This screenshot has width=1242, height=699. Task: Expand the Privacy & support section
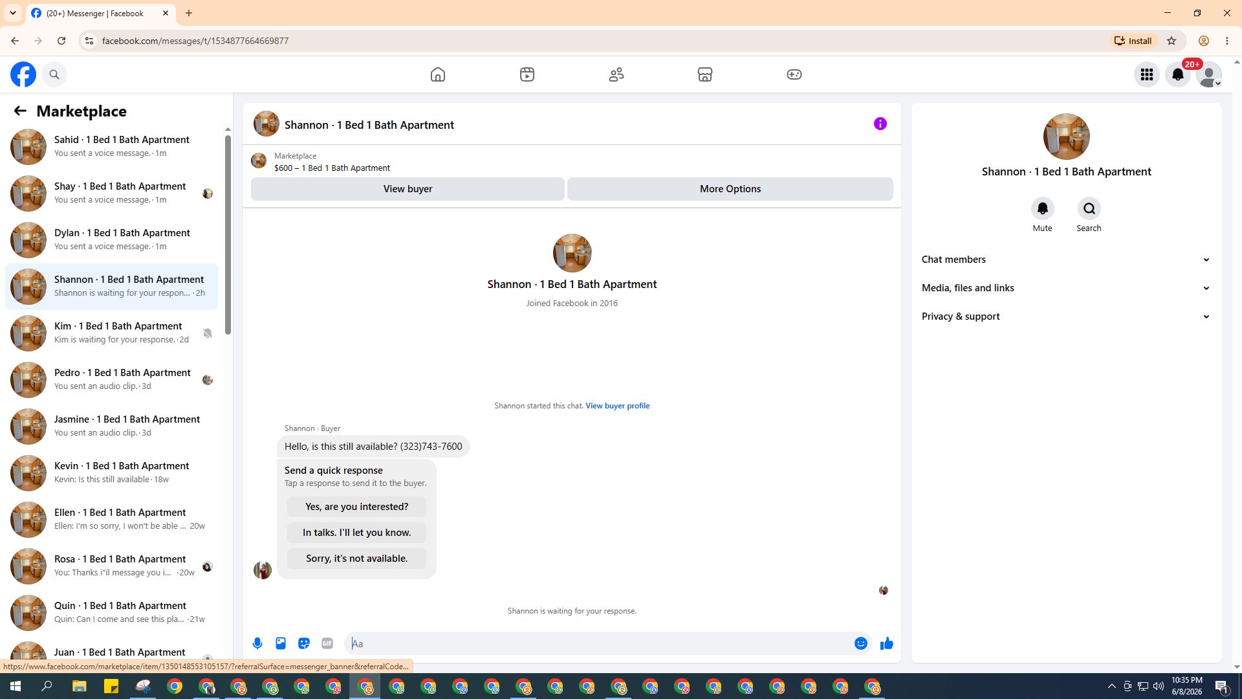[x=1067, y=316]
